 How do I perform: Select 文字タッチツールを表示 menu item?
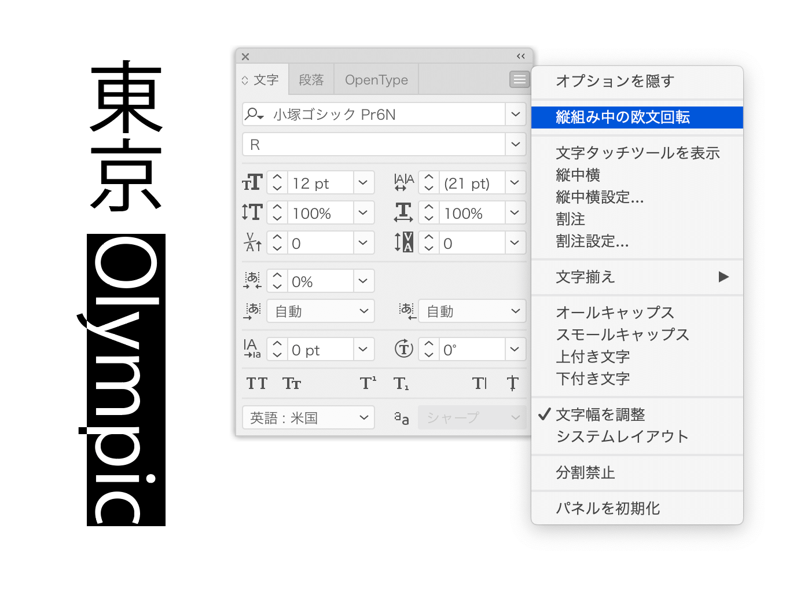point(637,153)
